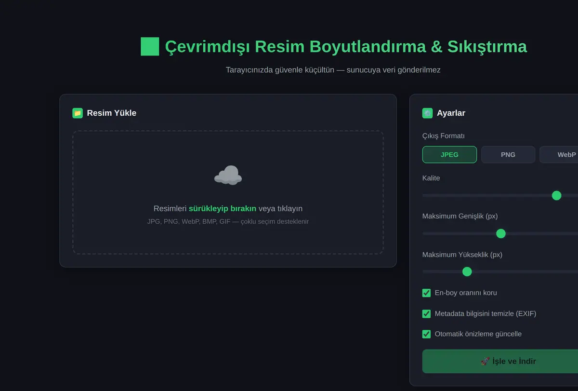Click the Çıkış Formatı label
578x391 pixels.
point(443,136)
